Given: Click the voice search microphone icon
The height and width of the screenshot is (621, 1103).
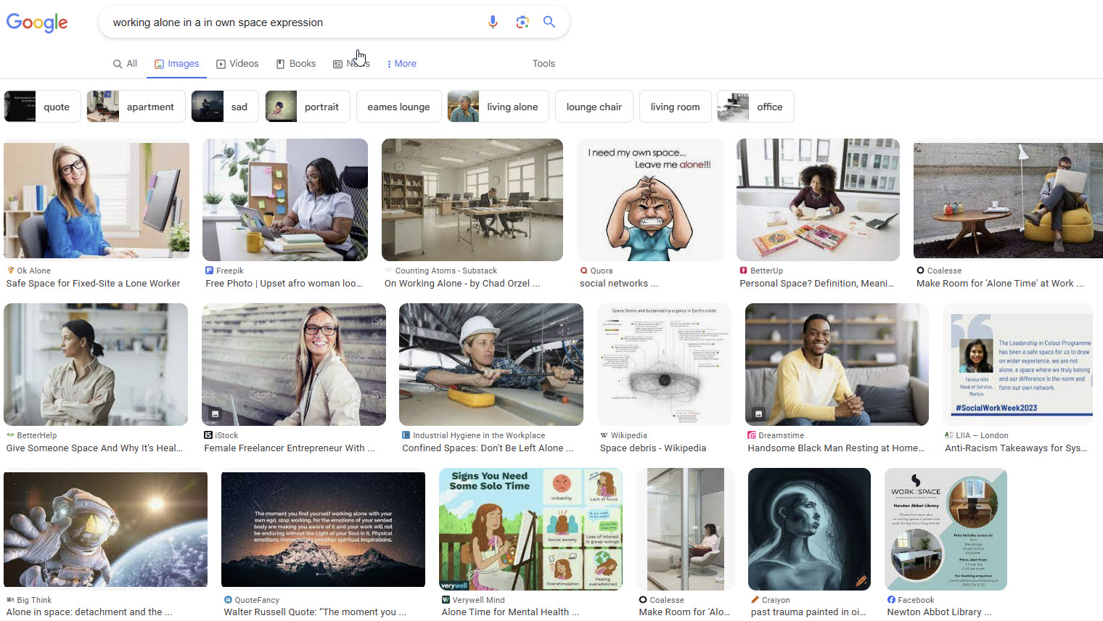Looking at the screenshot, I should (x=493, y=22).
